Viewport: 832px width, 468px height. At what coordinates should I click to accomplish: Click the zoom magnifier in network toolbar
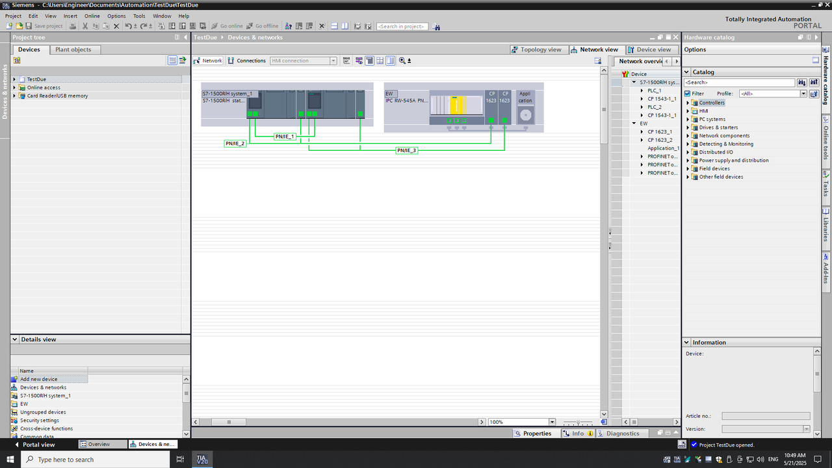pyautogui.click(x=402, y=60)
